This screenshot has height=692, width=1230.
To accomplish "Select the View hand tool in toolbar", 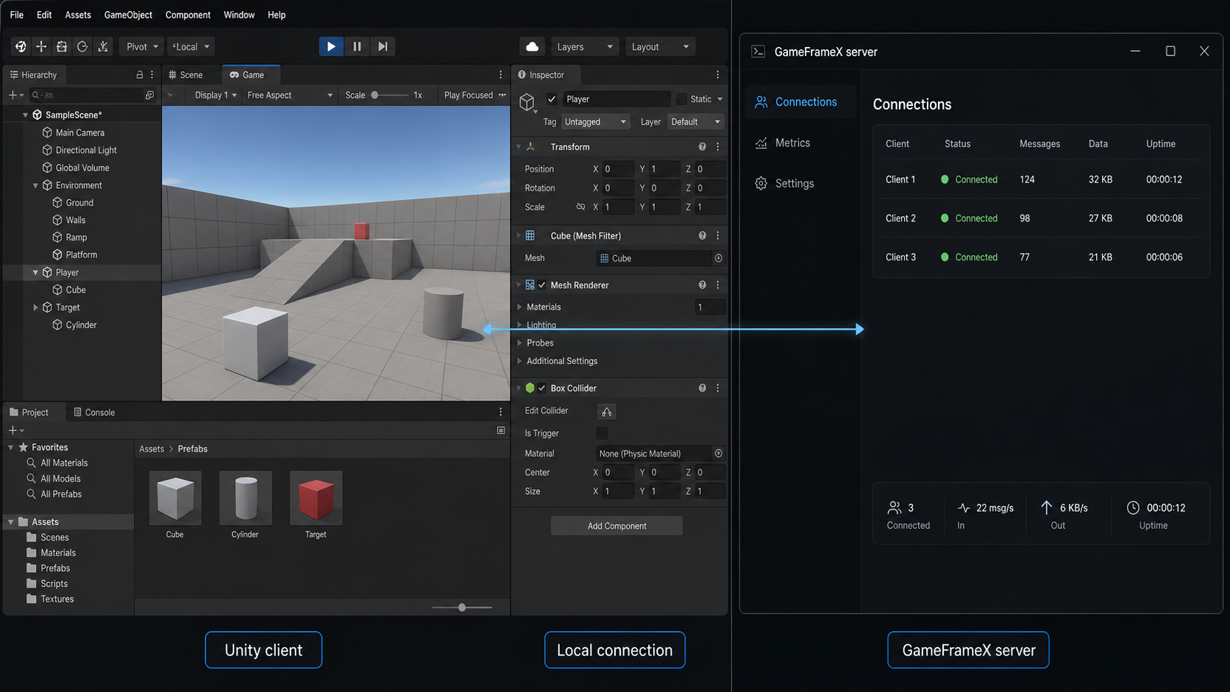I will (21, 46).
